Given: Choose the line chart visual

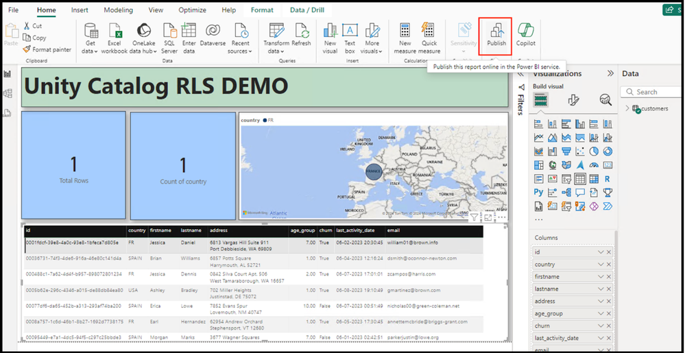Looking at the screenshot, I should [538, 138].
